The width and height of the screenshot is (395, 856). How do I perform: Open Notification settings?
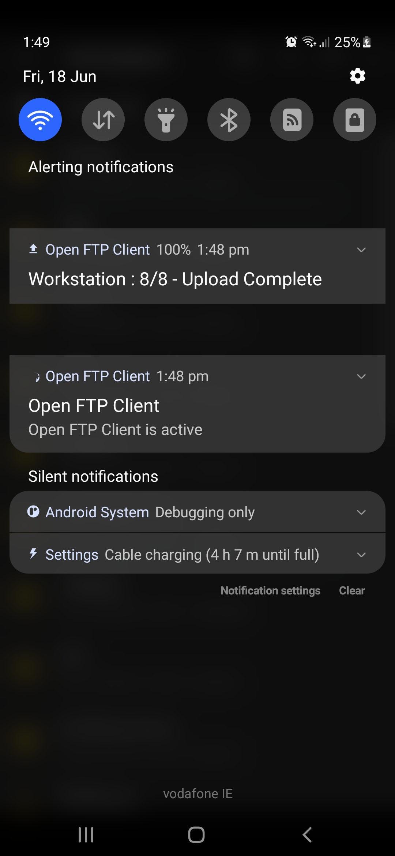point(271,590)
